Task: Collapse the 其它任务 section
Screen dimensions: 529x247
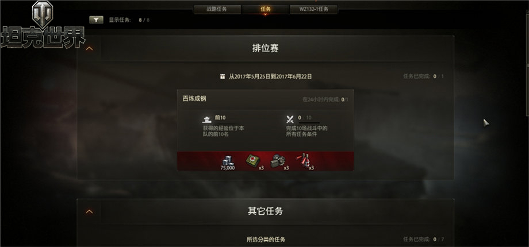Action: coord(89,211)
